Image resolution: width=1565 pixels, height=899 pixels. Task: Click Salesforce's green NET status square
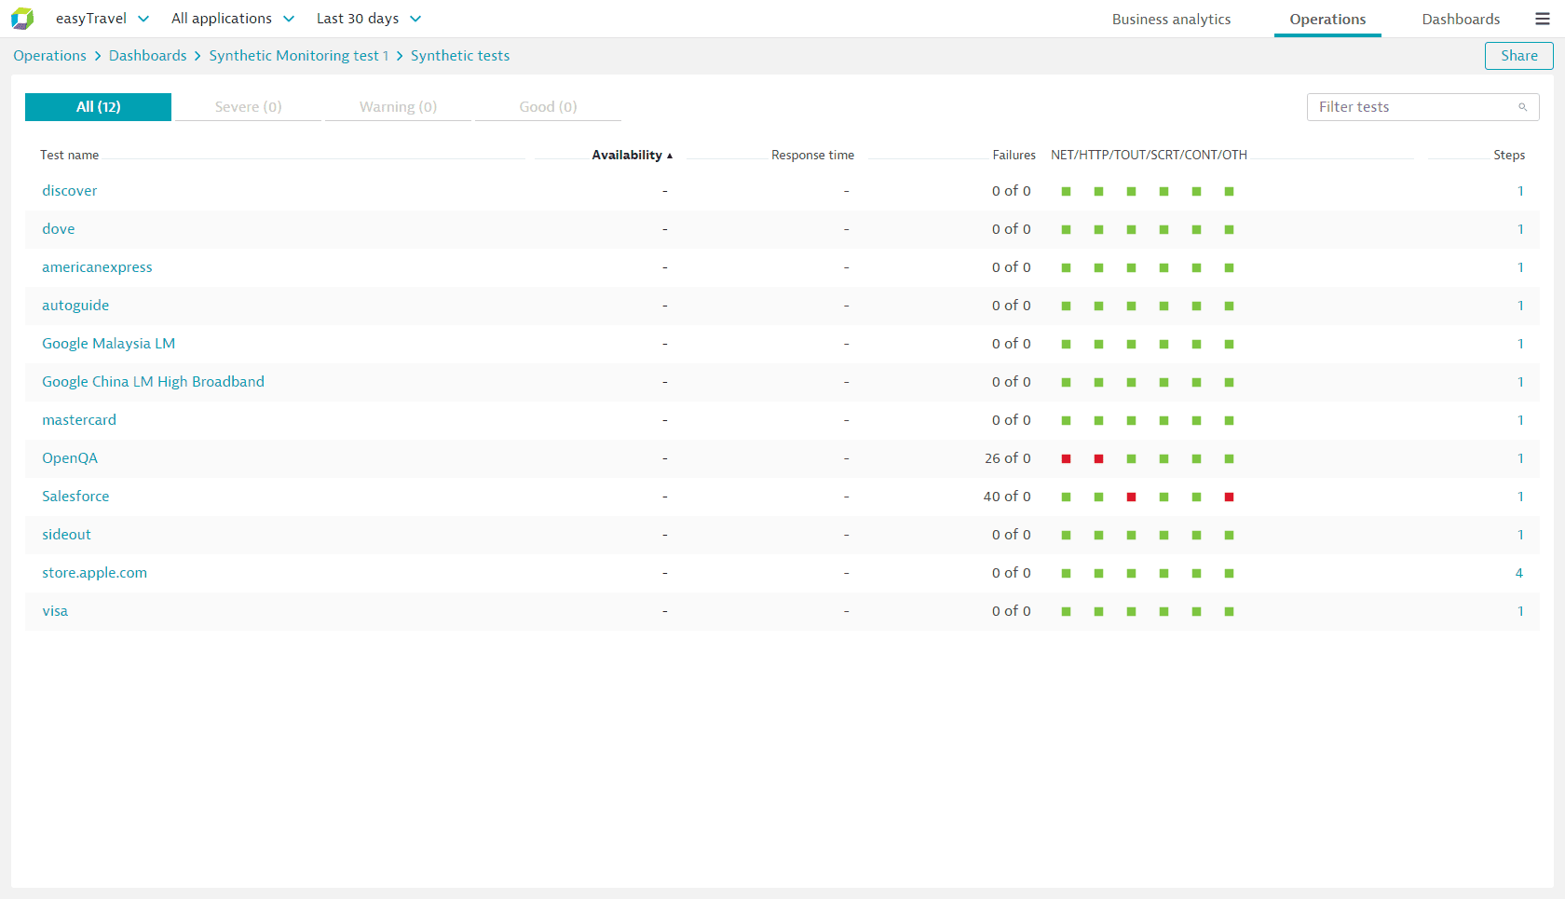click(1067, 497)
